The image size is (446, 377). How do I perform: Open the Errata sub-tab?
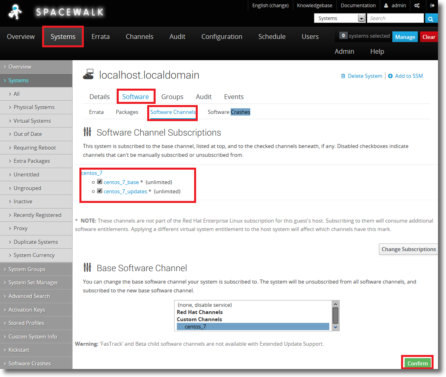(96, 112)
